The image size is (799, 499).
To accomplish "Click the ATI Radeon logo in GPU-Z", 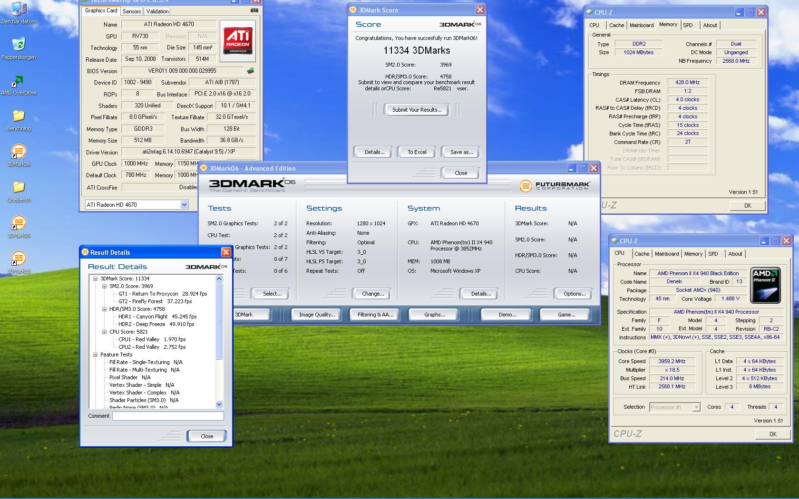I will point(238,41).
